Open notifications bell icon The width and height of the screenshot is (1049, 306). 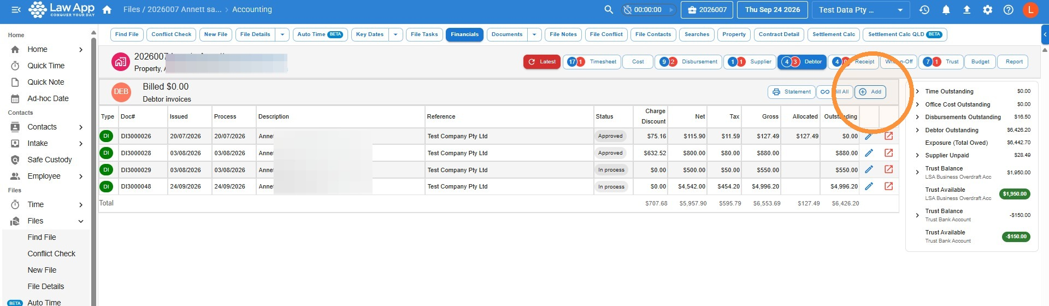pyautogui.click(x=946, y=9)
